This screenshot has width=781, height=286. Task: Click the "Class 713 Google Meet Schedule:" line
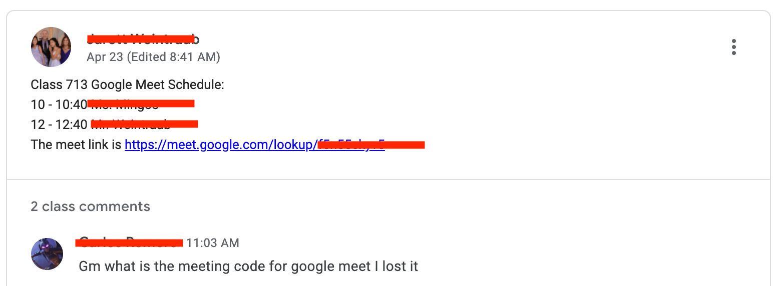tap(127, 84)
